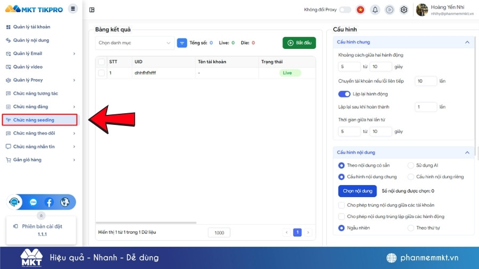479x269 pixels.
Task: Collapse the Cấu hình chung section
Action: [467, 42]
